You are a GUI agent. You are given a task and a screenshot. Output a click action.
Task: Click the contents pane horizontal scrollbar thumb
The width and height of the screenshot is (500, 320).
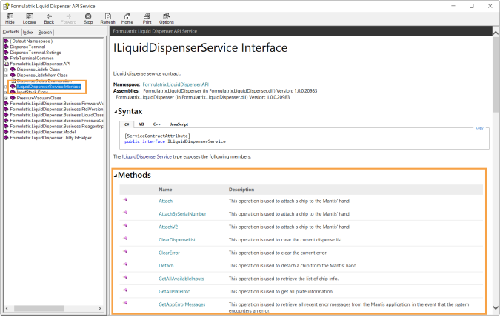click(x=39, y=309)
